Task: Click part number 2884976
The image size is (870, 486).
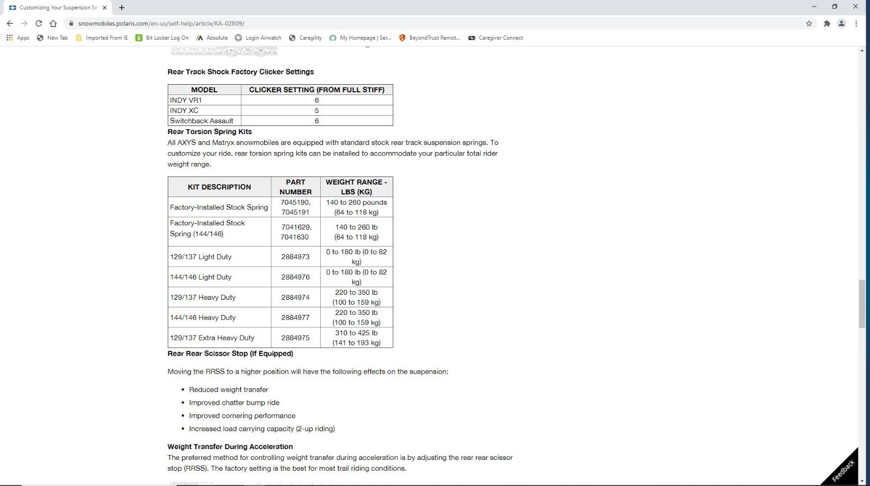Action: (x=296, y=277)
